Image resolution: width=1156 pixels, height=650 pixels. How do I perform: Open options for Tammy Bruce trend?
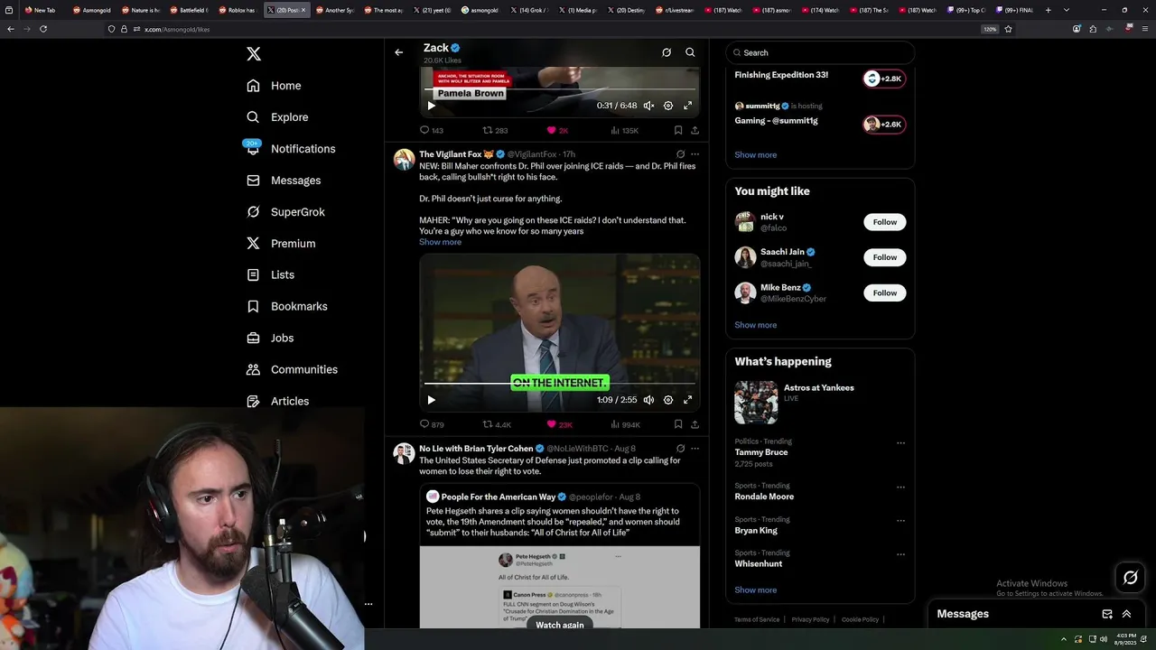900,443
